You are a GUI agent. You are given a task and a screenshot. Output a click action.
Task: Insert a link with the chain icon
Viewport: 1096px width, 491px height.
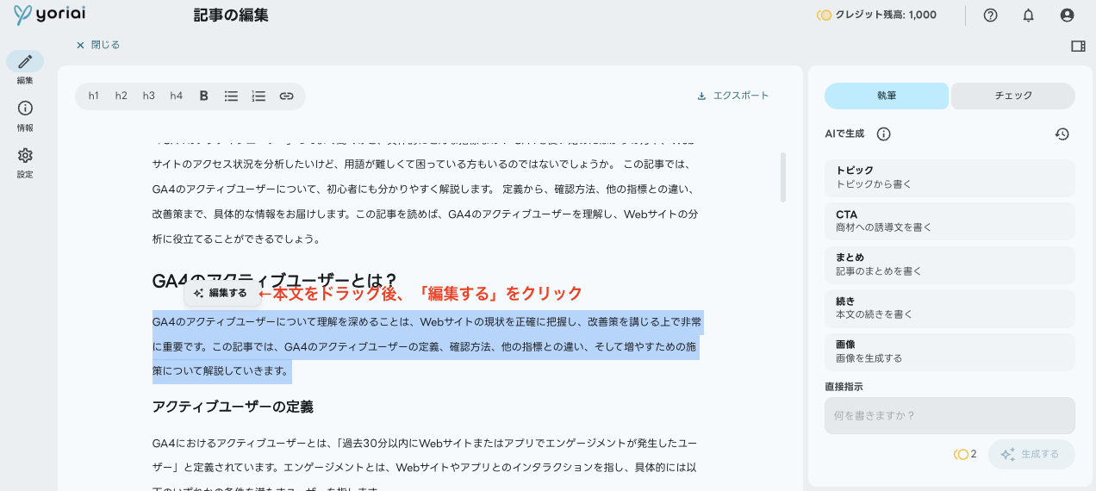tap(286, 96)
